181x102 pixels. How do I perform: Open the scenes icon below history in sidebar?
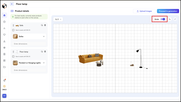[4, 28]
